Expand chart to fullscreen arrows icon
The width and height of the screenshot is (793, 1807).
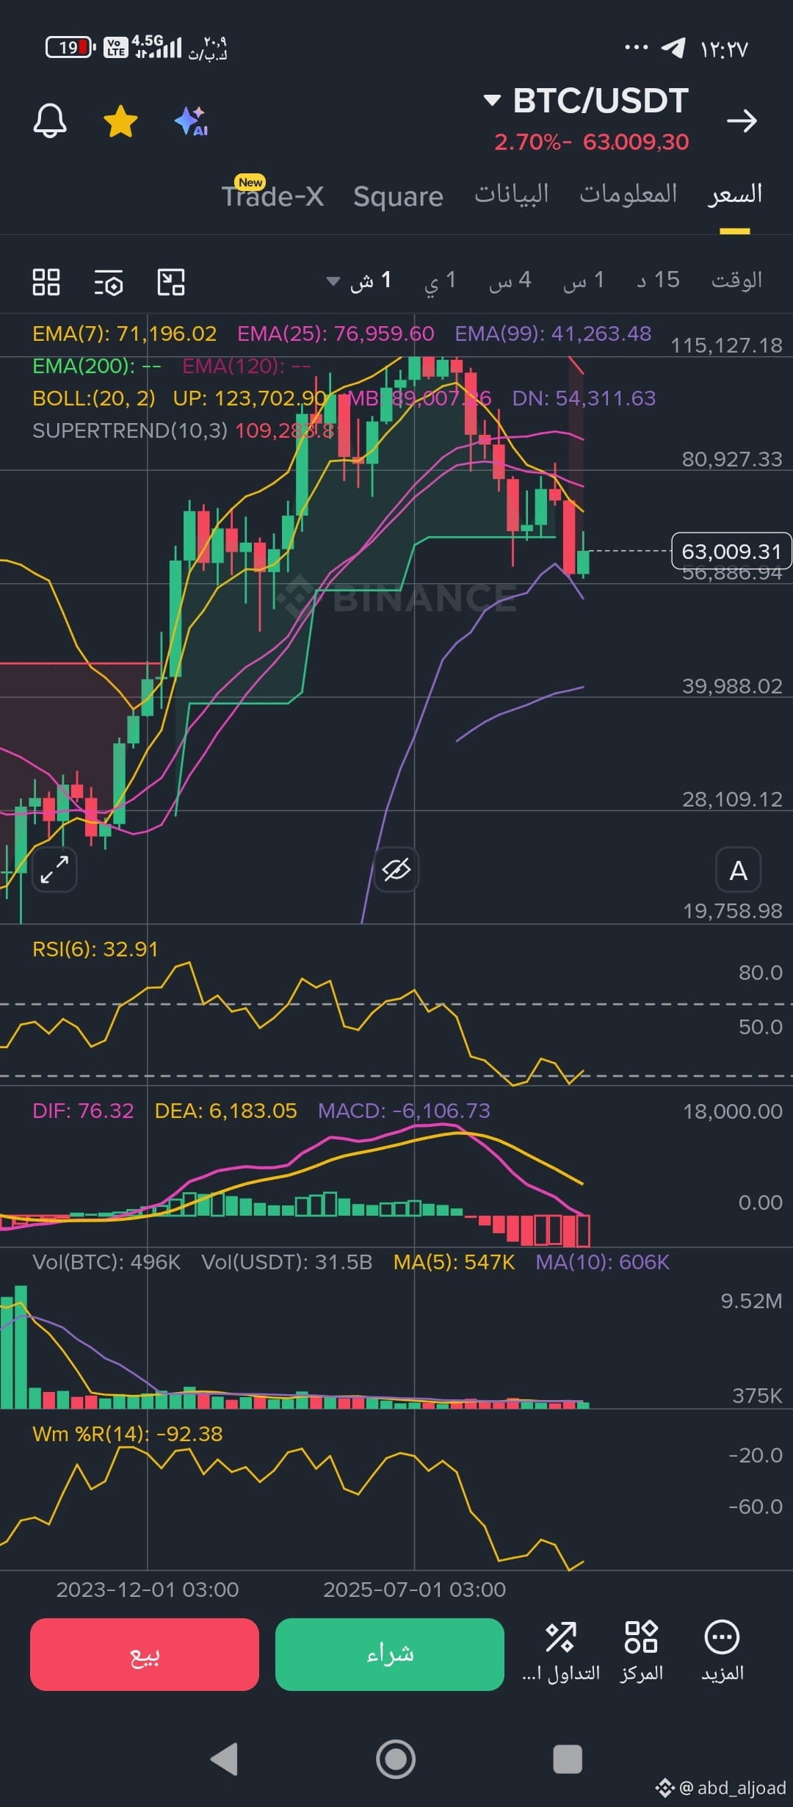pos(54,870)
